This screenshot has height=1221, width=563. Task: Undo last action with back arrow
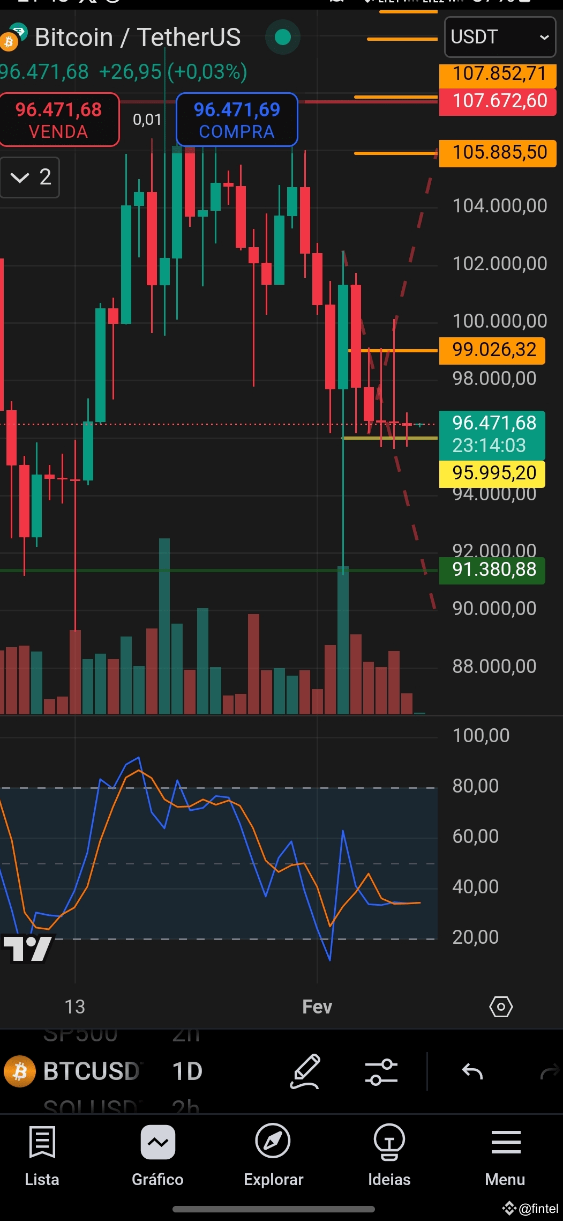coord(472,1072)
